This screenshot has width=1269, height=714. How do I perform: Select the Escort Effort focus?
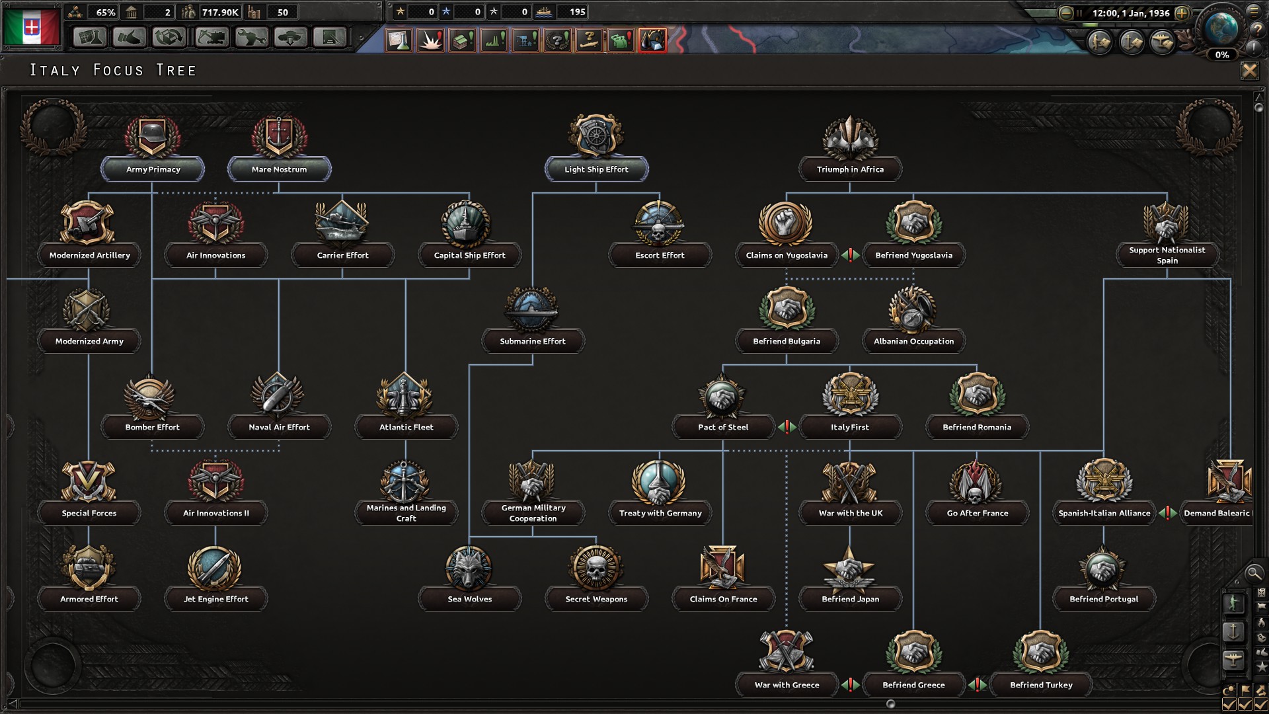(x=660, y=235)
